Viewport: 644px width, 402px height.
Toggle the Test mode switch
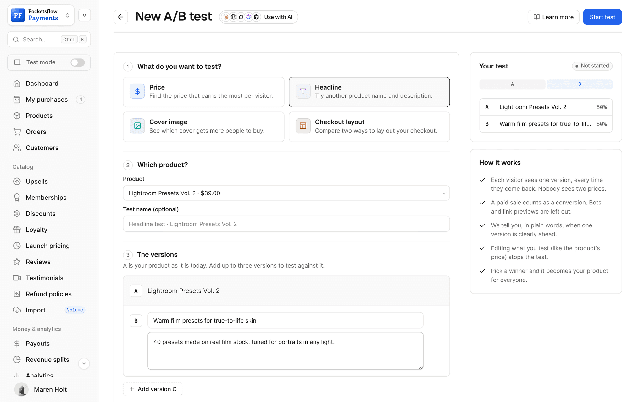pos(78,62)
